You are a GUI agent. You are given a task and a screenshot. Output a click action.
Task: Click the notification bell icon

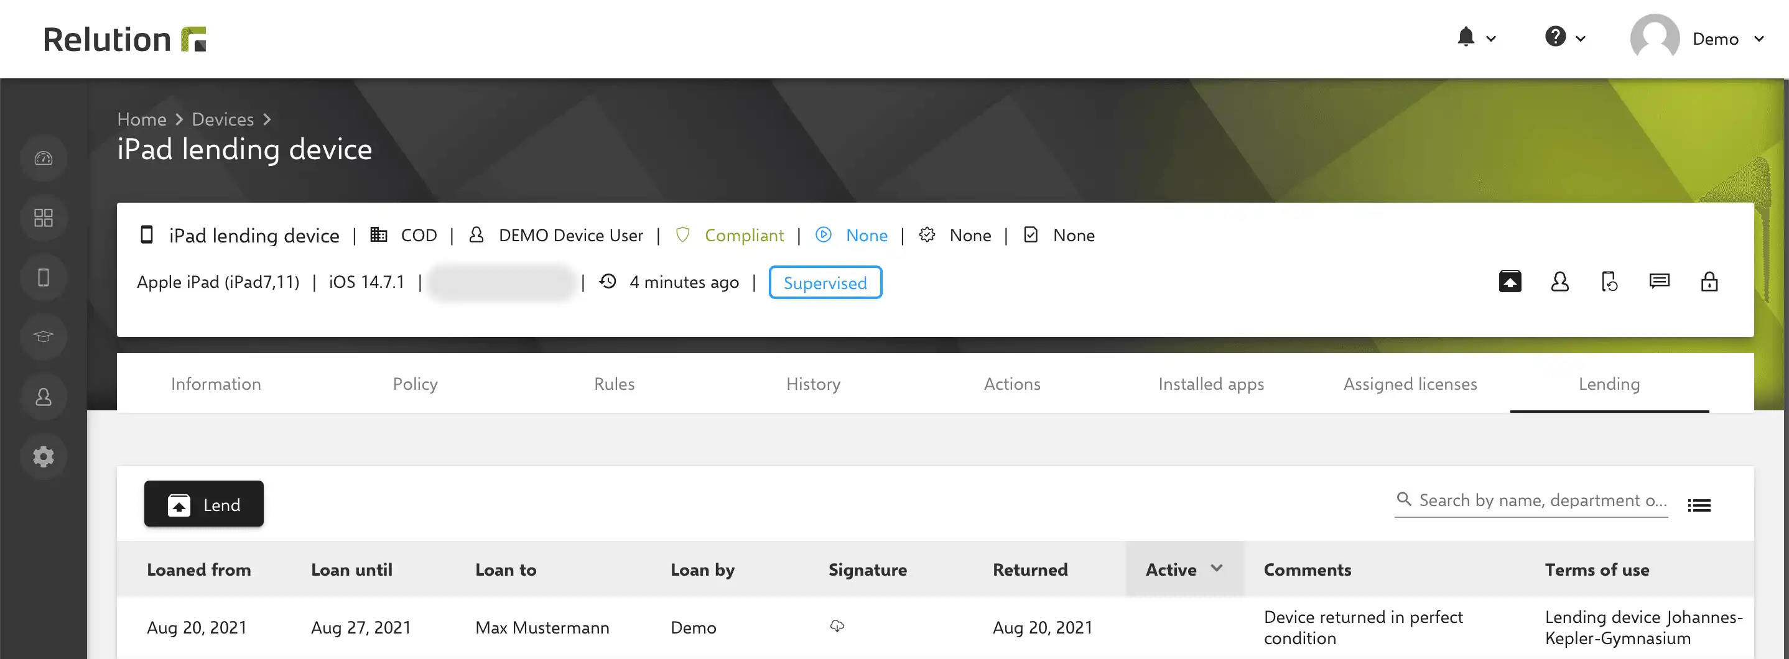click(1466, 37)
